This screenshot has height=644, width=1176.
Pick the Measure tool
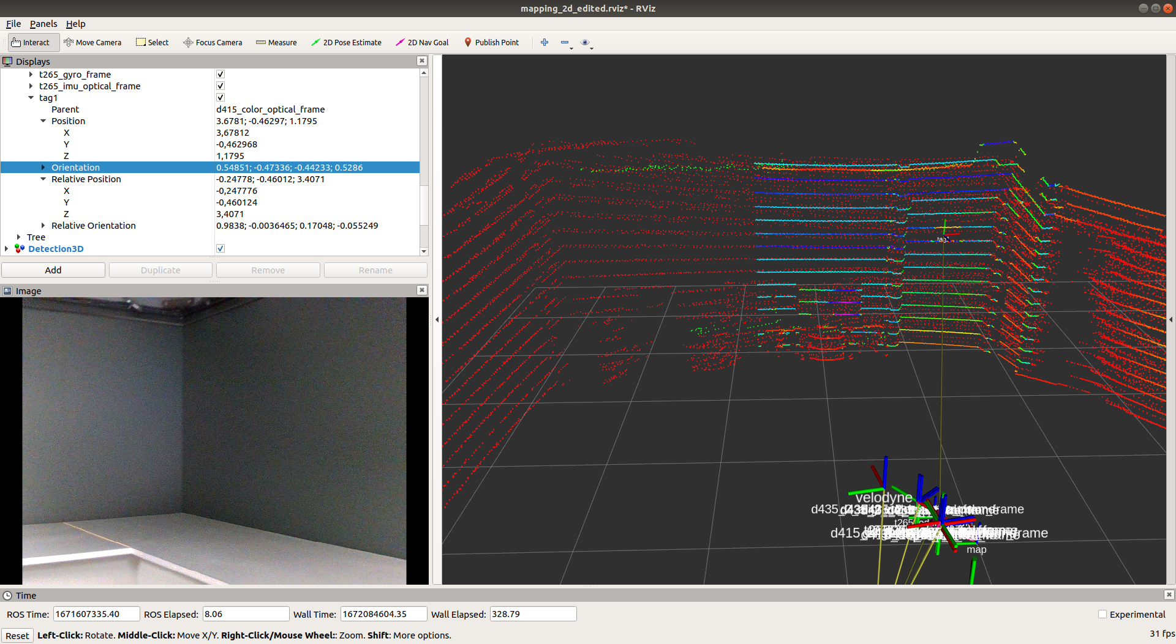(276, 42)
